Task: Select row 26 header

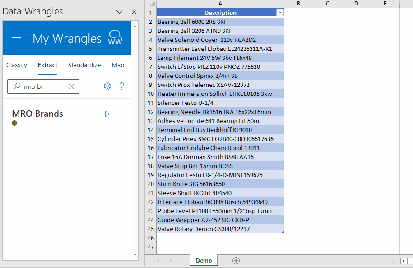Action: click(x=151, y=238)
